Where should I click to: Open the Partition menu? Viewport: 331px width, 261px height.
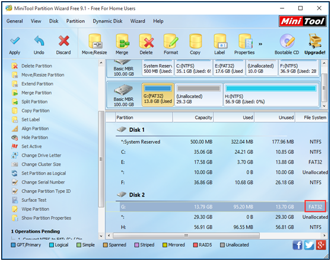coord(75,21)
